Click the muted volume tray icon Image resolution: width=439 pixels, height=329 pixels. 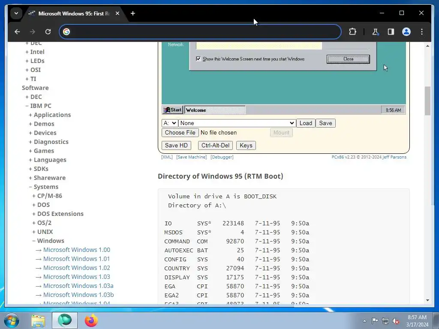pos(396,321)
